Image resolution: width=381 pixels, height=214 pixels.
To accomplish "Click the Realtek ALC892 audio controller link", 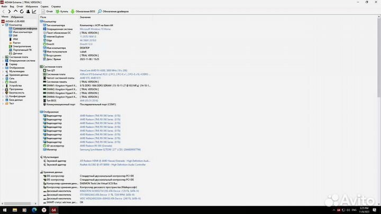I will tap(113, 165).
